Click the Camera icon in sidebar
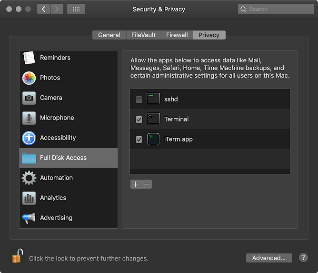318x273 pixels. 29,98
